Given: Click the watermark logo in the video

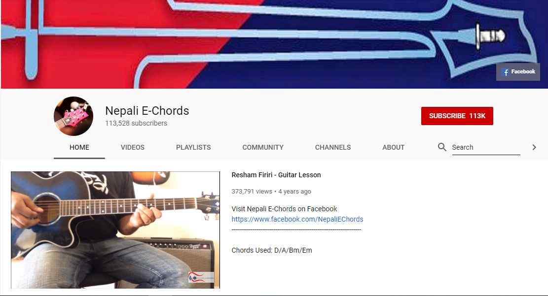Looking at the screenshot, I should (201, 277).
